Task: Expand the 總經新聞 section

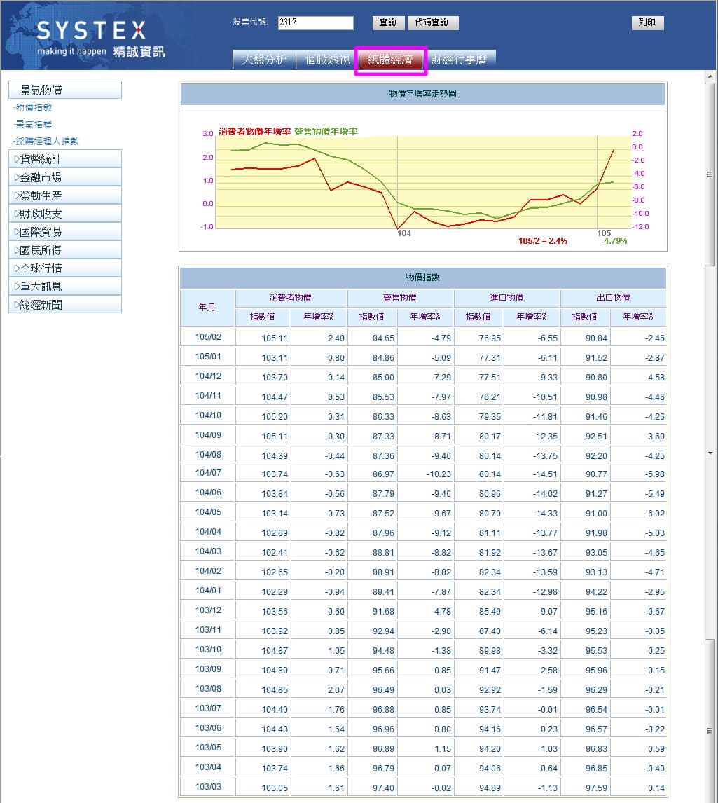Action: [65, 305]
